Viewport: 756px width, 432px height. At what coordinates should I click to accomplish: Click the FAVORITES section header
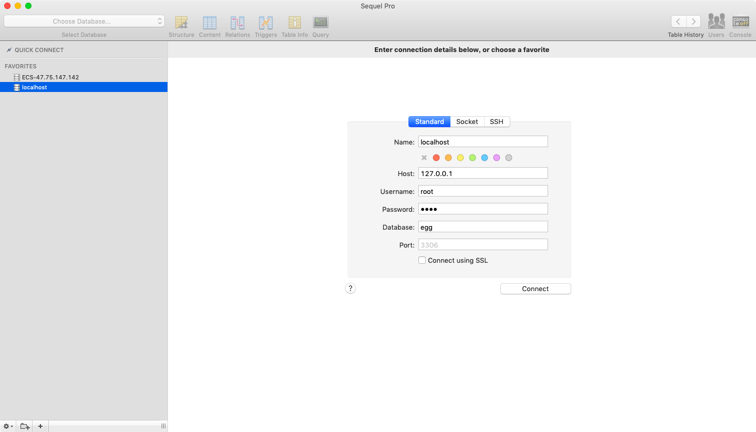[x=20, y=66]
